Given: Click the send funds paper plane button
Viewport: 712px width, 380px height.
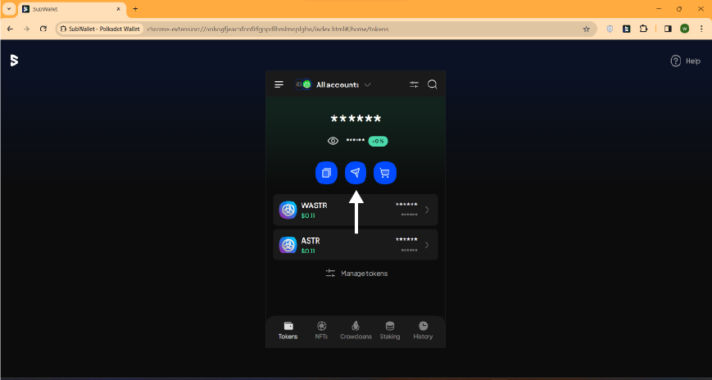Looking at the screenshot, I should (x=356, y=173).
